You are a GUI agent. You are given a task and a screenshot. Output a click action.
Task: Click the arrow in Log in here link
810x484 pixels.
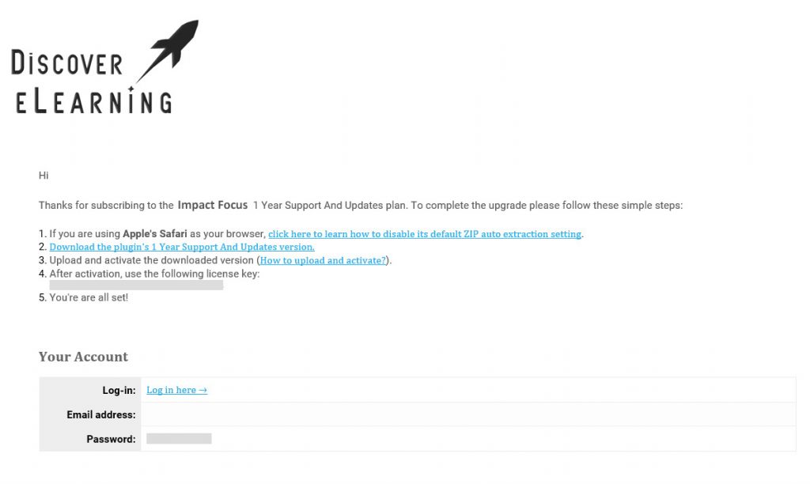tap(203, 390)
